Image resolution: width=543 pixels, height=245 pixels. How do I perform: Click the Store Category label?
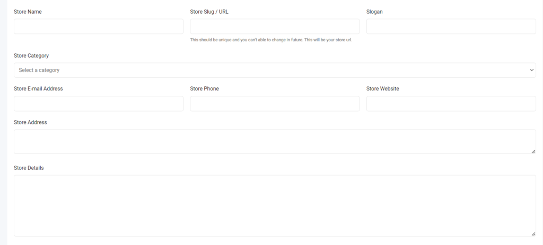31,56
